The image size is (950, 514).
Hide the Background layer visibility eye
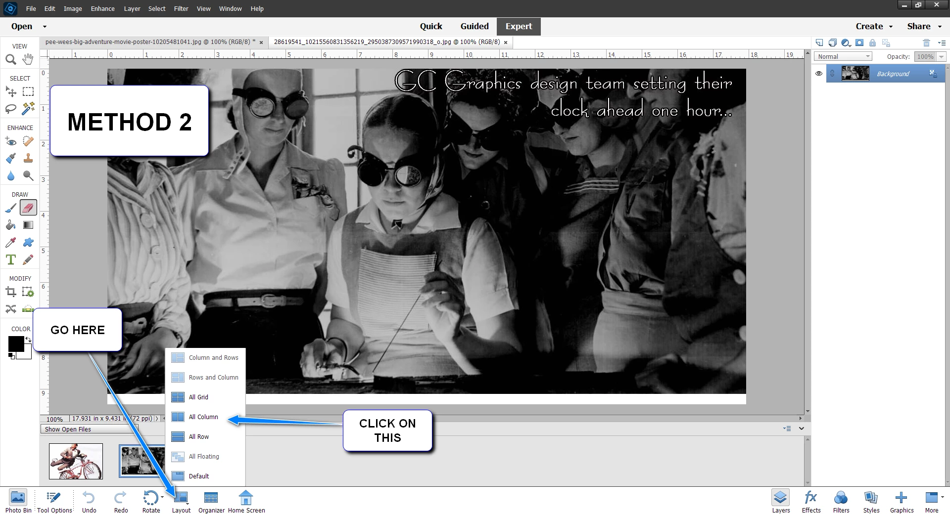(x=819, y=74)
